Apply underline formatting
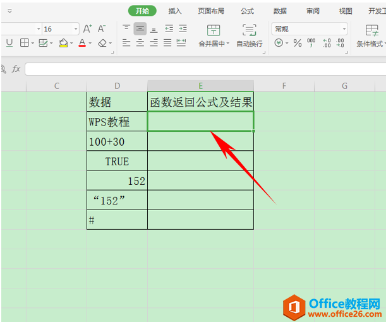Image resolution: width=386 pixels, height=325 pixels. [x=9, y=43]
